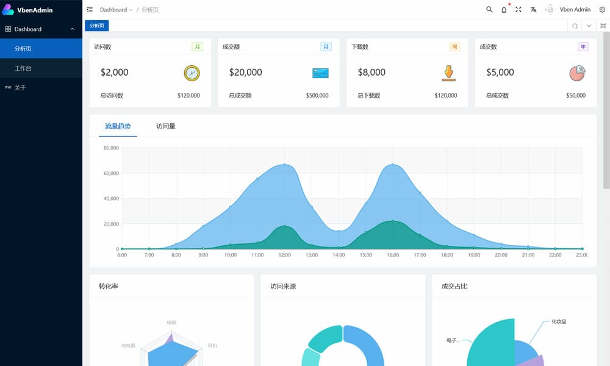The width and height of the screenshot is (610, 366).
Task: Enter fullscreen mode from the header
Action: pyautogui.click(x=517, y=9)
